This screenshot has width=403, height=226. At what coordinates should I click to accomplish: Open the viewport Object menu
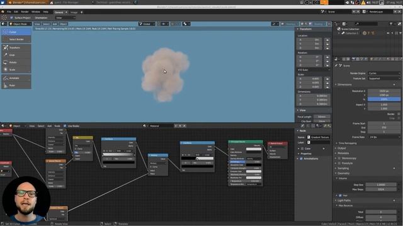pyautogui.click(x=63, y=24)
